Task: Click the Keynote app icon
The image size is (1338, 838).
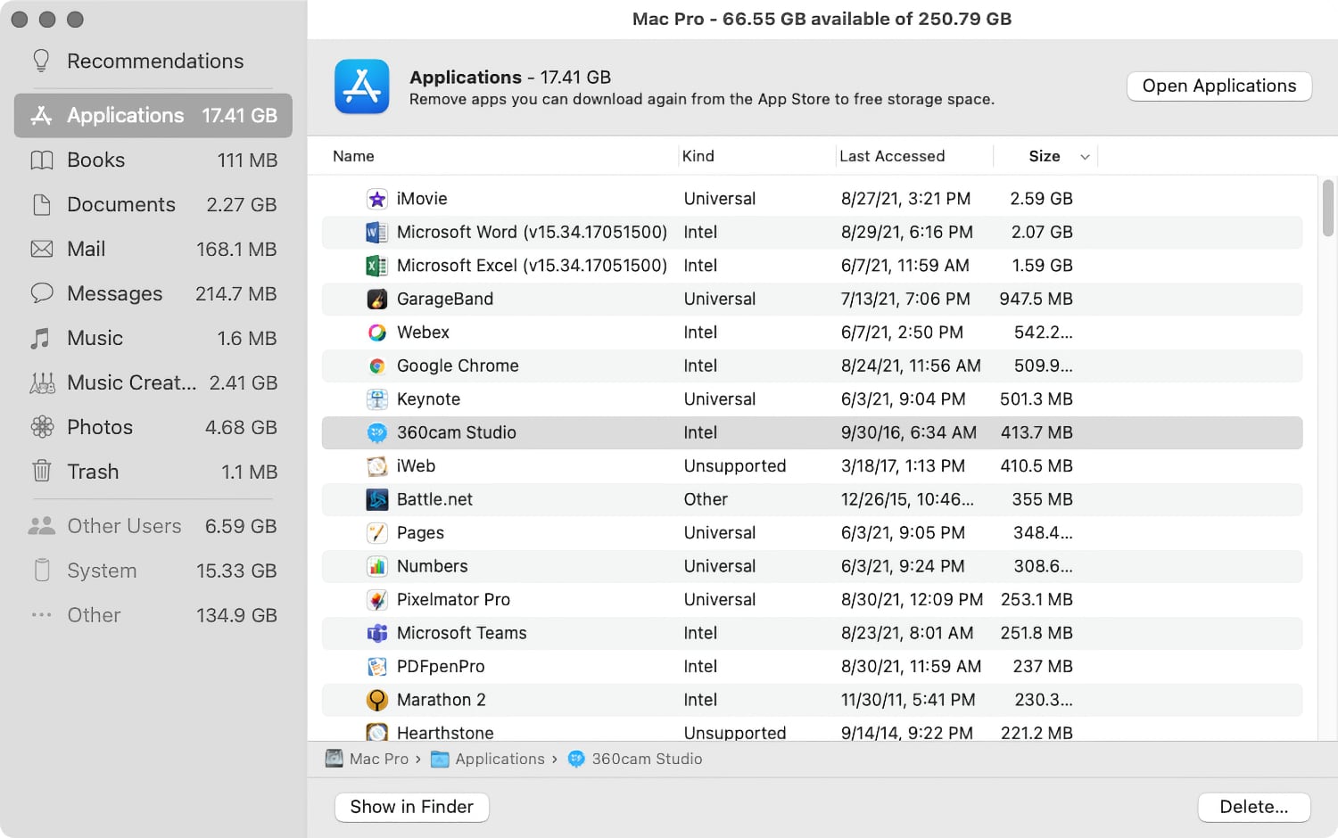Action: pos(377,398)
